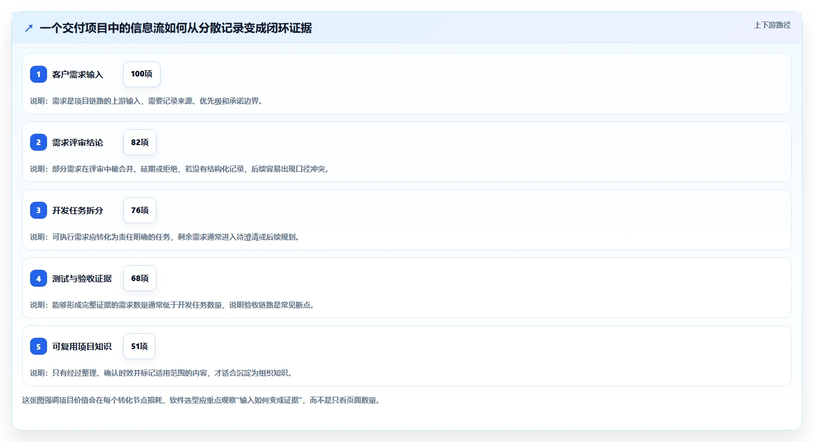Click the description starting 能够形成完整证据的需求数量
This screenshot has width=814, height=442.
click(172, 305)
